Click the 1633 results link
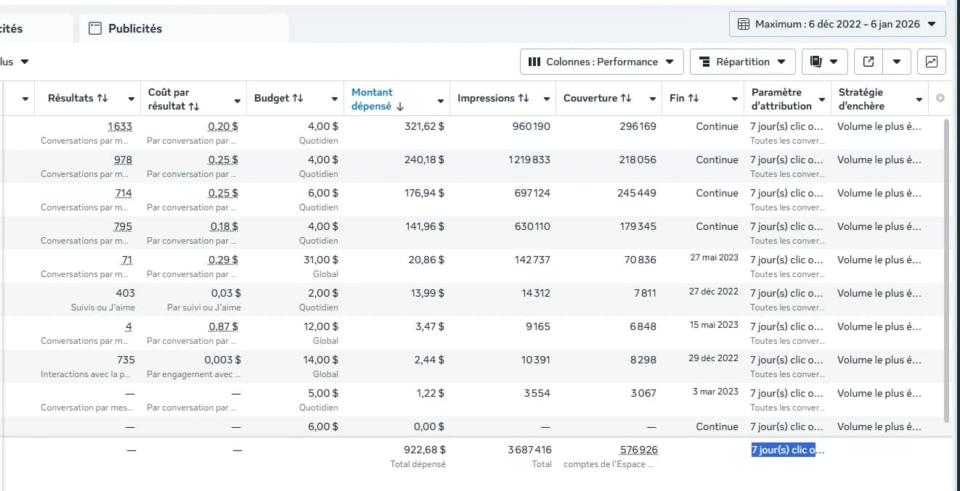Screen dimensions: 960x491 point(120,126)
